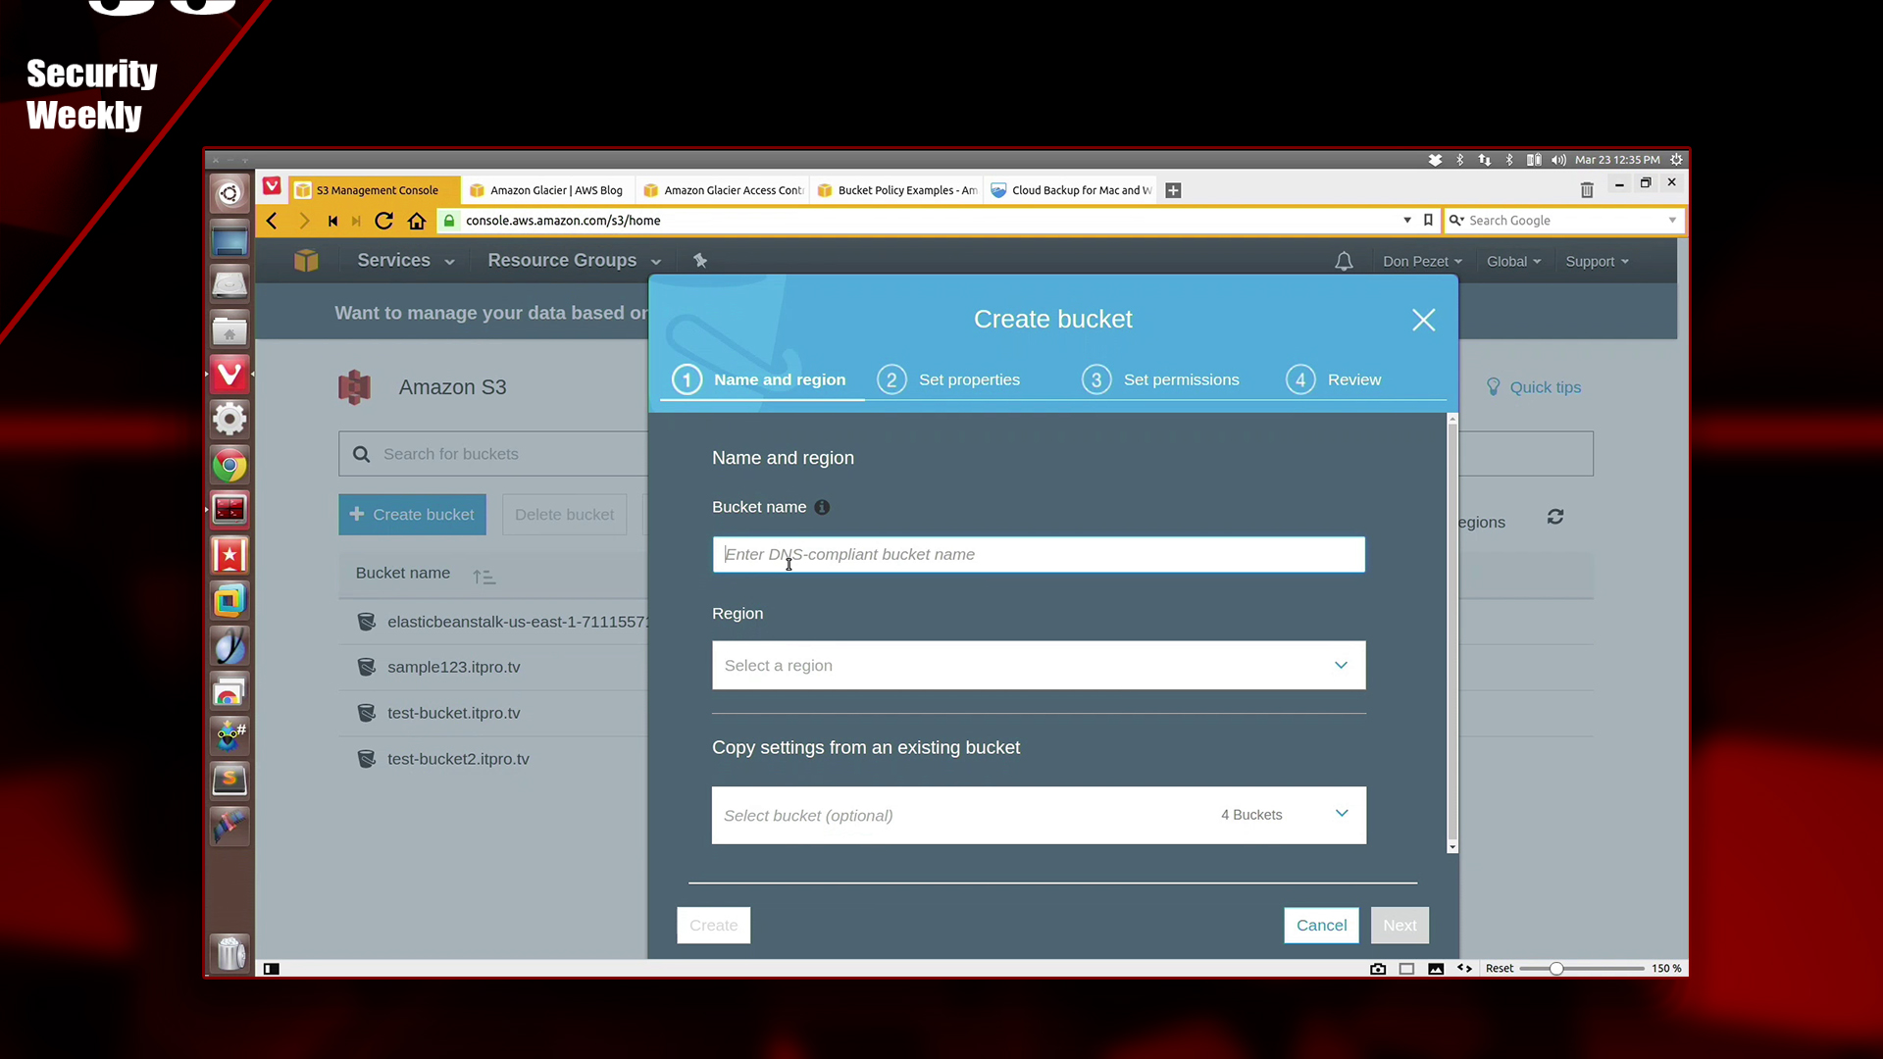Screen dimensions: 1883x1059
Task: Open sample123.itpro.tv bucket
Action: point(453,667)
